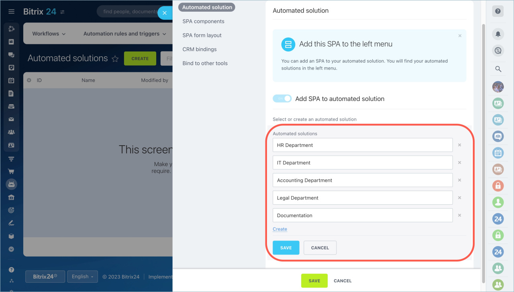Viewport: 514px width, 292px height.
Task: Click the mail envelope icon
Action: [11, 119]
